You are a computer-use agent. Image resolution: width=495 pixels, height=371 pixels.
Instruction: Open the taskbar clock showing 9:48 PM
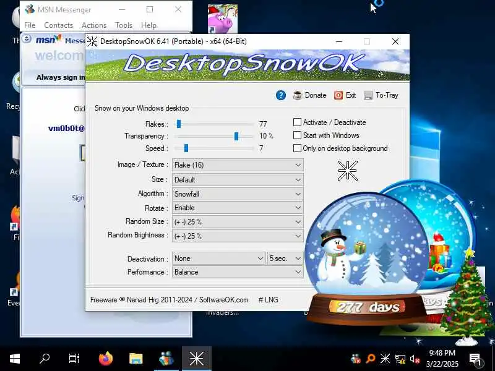click(x=442, y=359)
